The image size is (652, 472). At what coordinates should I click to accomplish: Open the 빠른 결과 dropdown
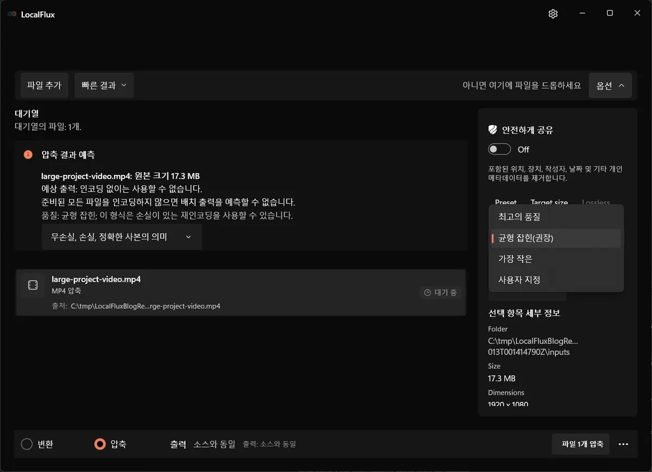104,85
